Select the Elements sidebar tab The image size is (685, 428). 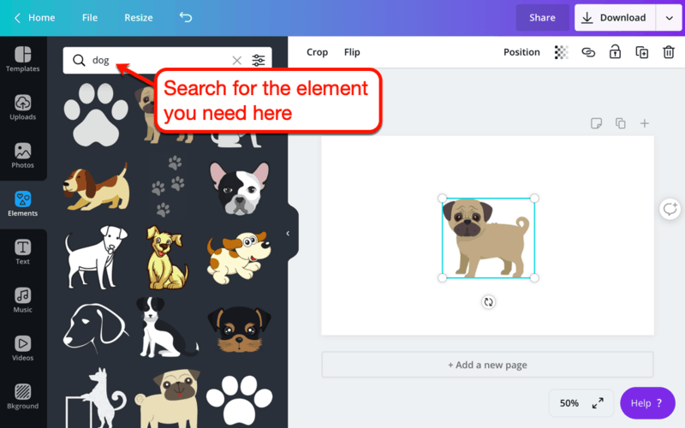click(x=23, y=204)
